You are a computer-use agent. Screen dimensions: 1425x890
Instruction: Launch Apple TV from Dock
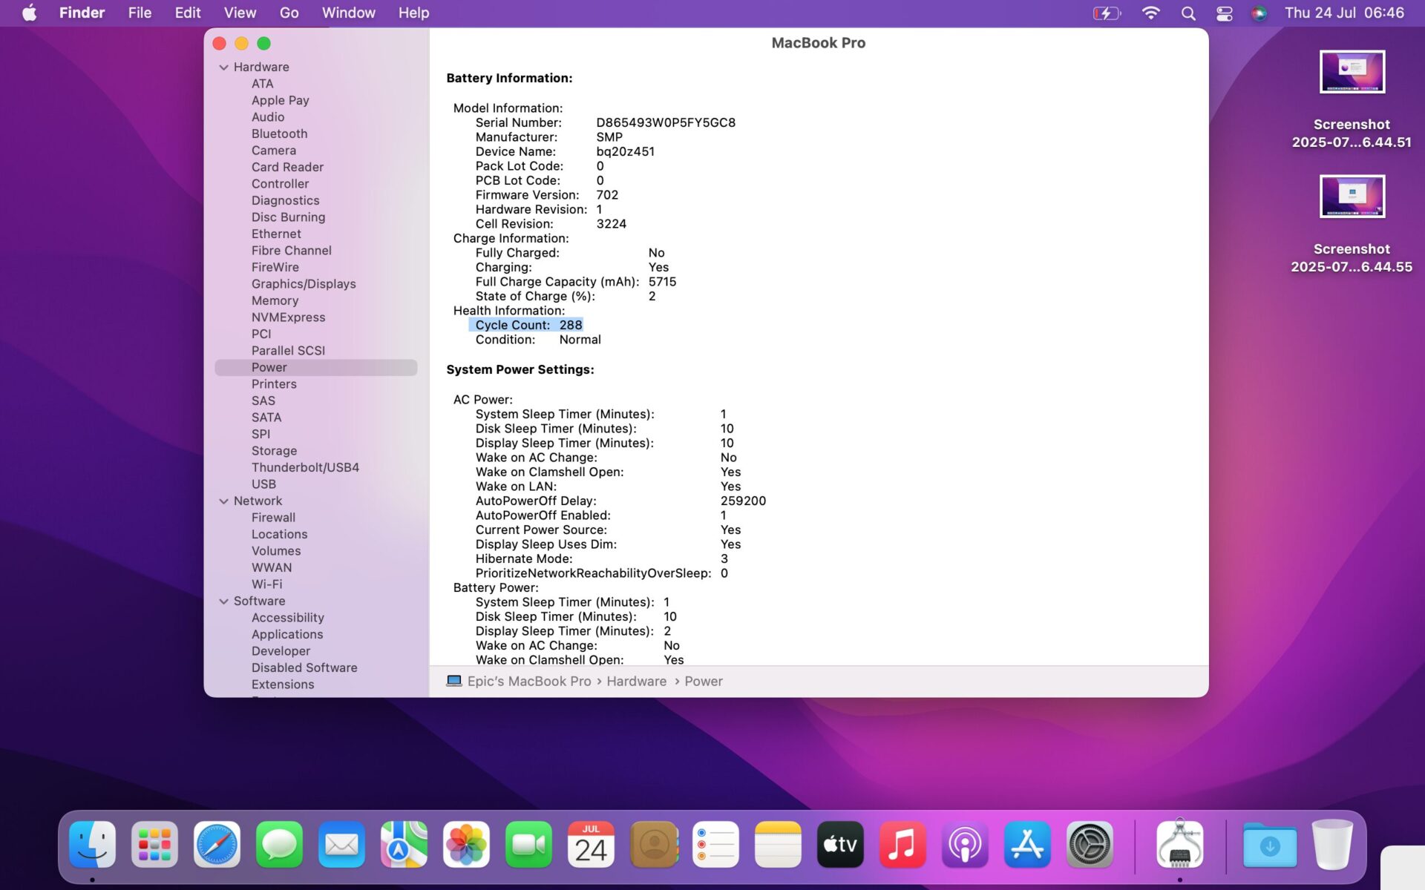pos(840,844)
